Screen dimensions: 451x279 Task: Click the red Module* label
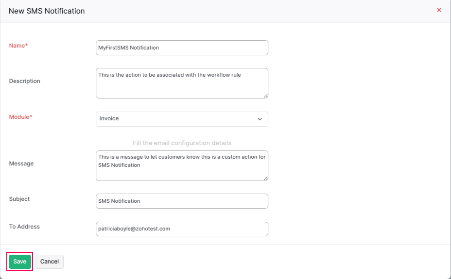coord(21,117)
